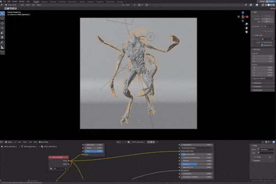276x184 pixels.
Task: Collapse the View panel in sidebar
Action: [x=254, y=12]
